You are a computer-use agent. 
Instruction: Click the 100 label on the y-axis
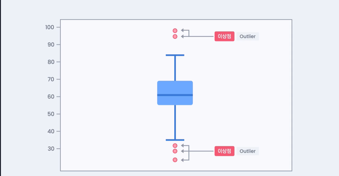coord(50,27)
